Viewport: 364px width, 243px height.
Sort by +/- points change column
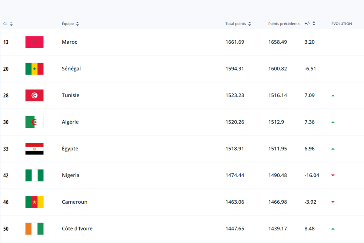(x=314, y=24)
